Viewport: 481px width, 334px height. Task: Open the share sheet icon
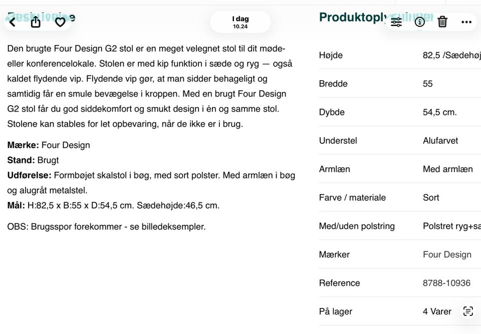click(x=36, y=22)
